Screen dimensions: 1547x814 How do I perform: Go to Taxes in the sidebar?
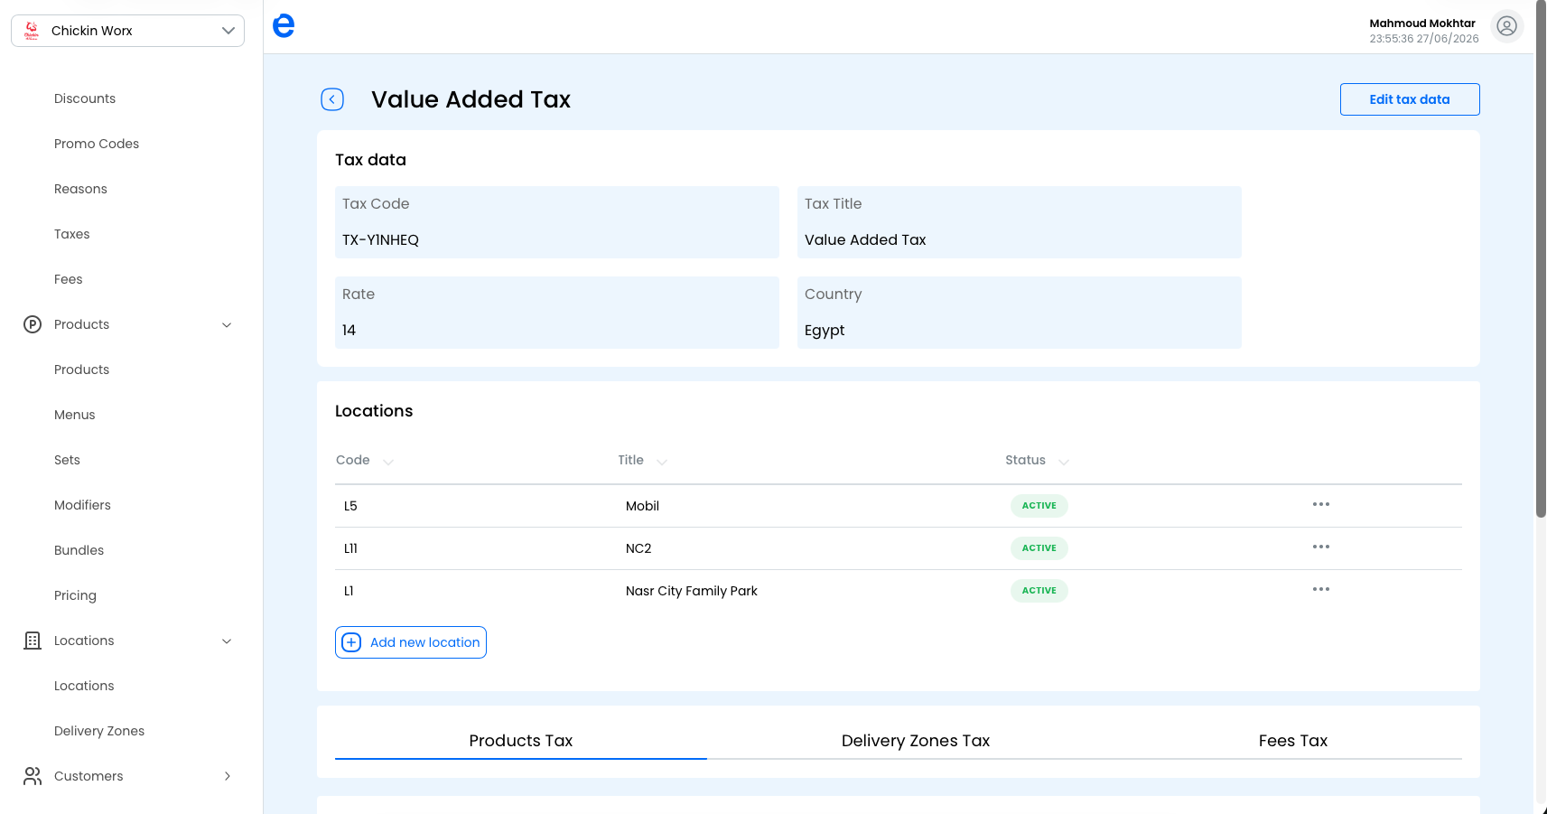click(x=72, y=234)
